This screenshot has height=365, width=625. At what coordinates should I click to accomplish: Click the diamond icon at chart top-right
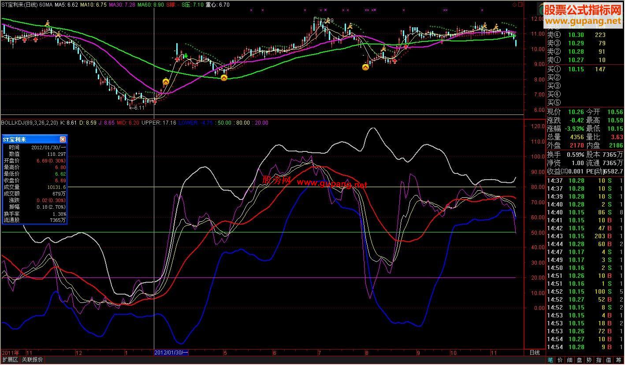click(514, 4)
